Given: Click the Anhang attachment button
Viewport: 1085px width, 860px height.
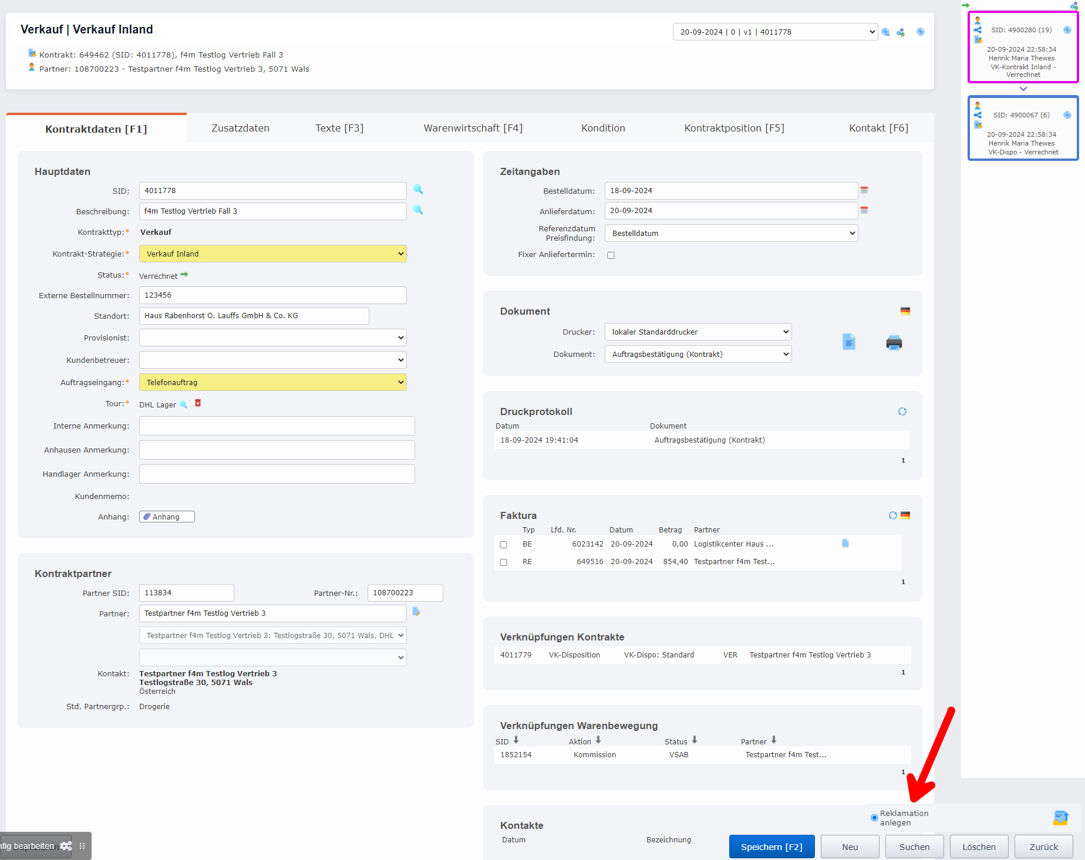Looking at the screenshot, I should pyautogui.click(x=167, y=517).
